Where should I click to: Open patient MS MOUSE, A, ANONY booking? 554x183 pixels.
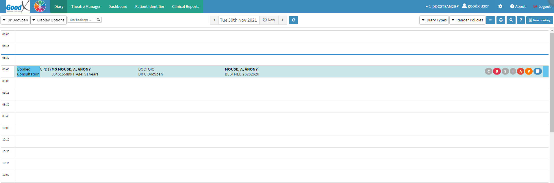71,69
